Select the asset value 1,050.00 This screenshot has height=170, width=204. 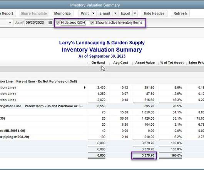tap(148, 112)
